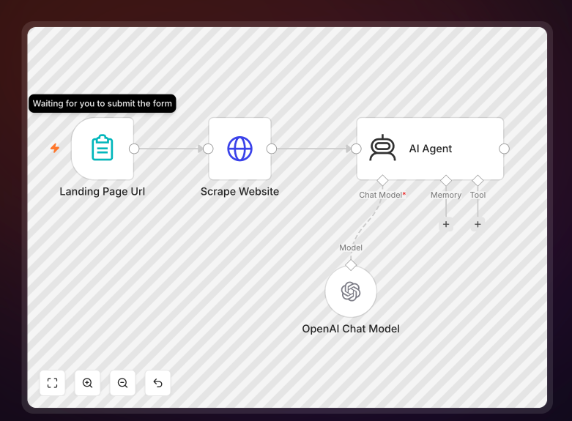This screenshot has height=421, width=572.
Task: Click the fit-to-view button
Action: click(52, 383)
